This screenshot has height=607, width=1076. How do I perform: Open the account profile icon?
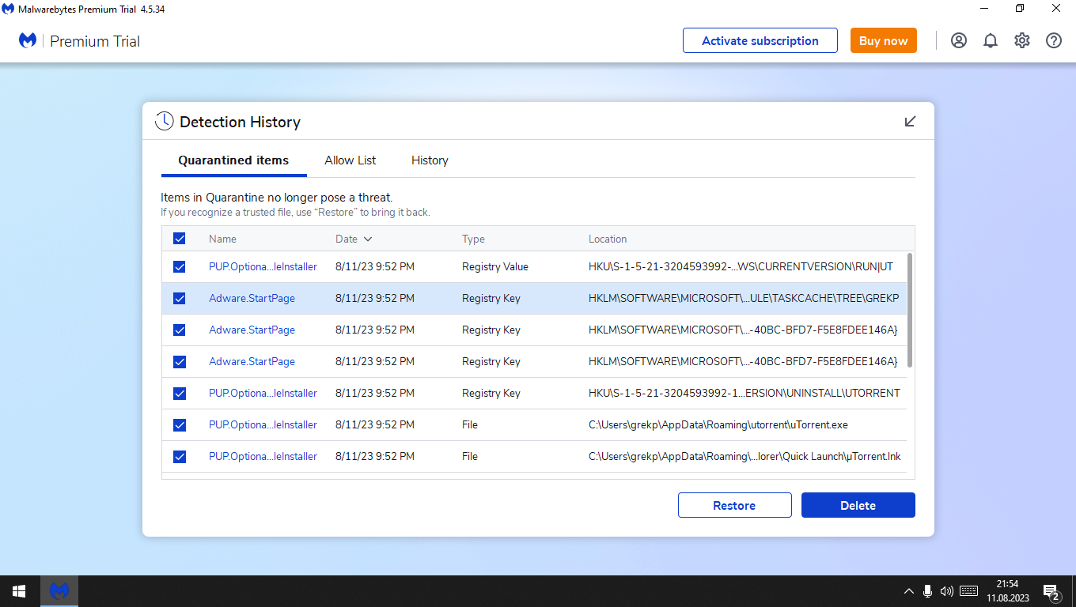(x=959, y=40)
